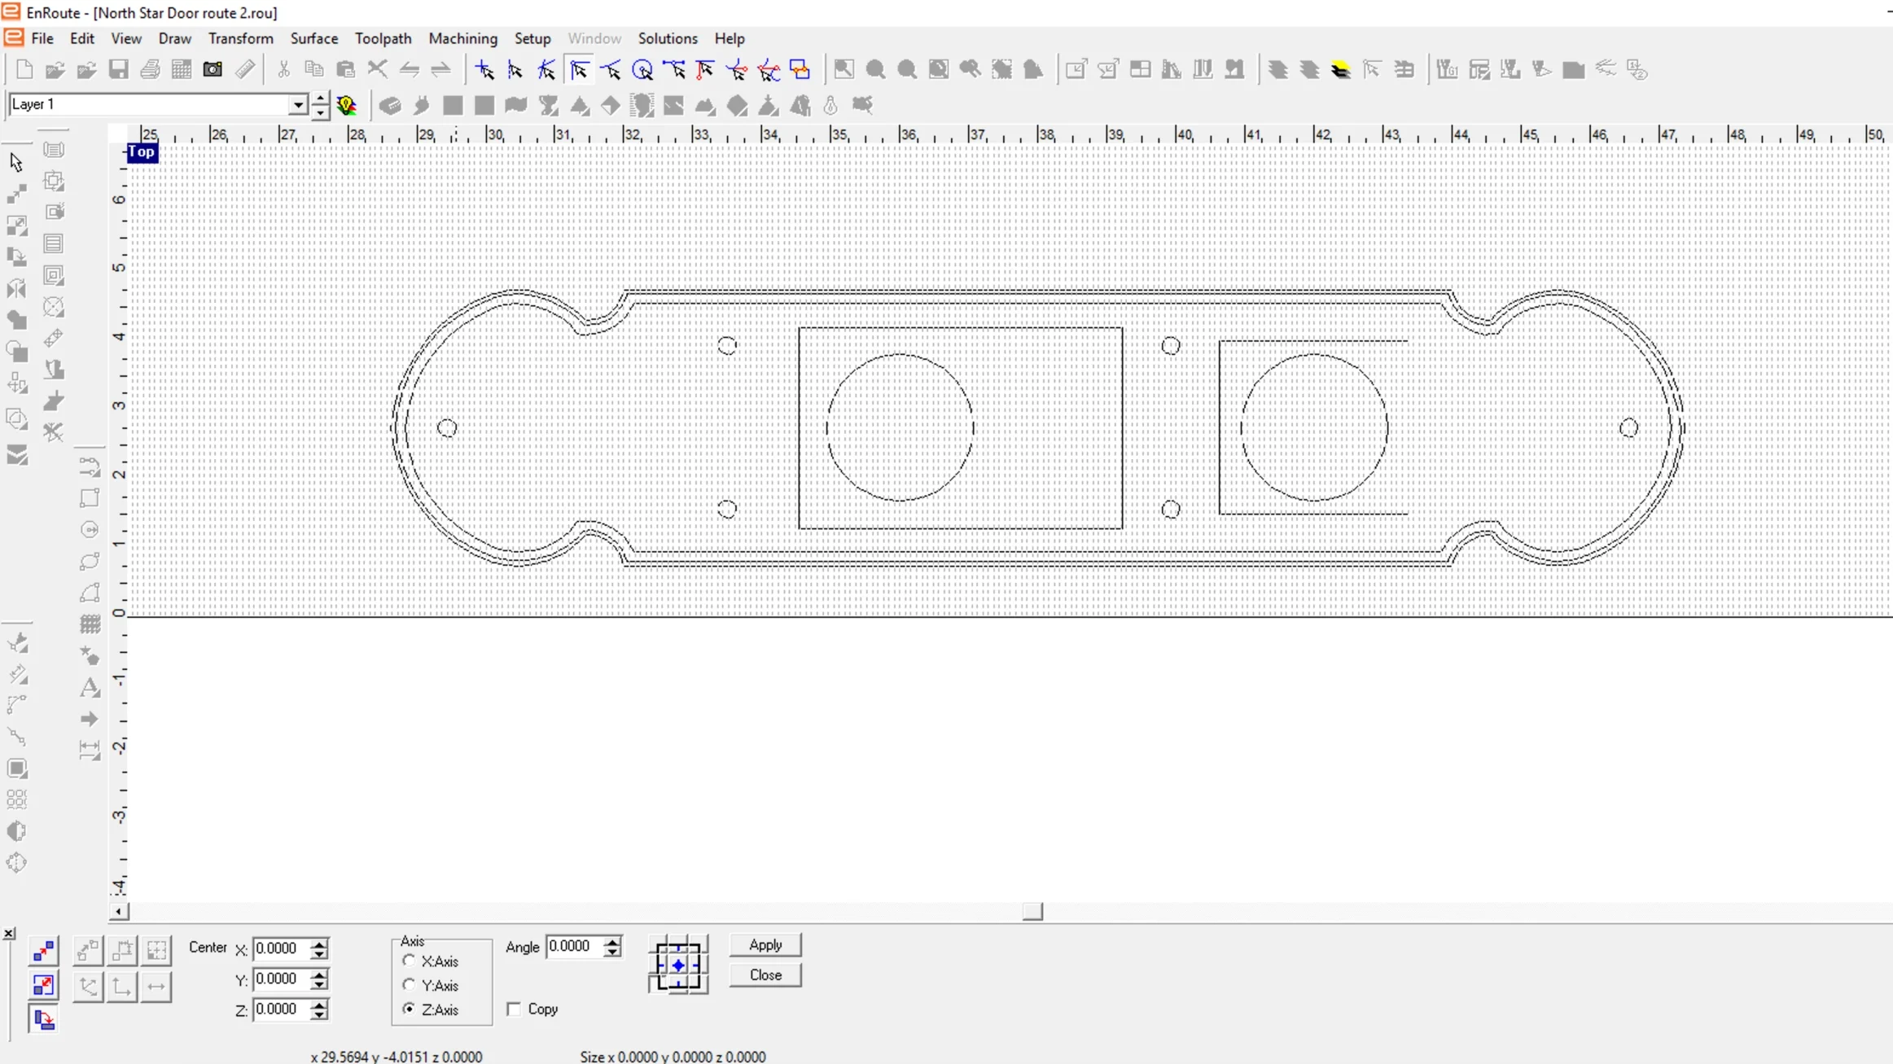Click the scissors cut icon
The image size is (1893, 1064).
[283, 70]
